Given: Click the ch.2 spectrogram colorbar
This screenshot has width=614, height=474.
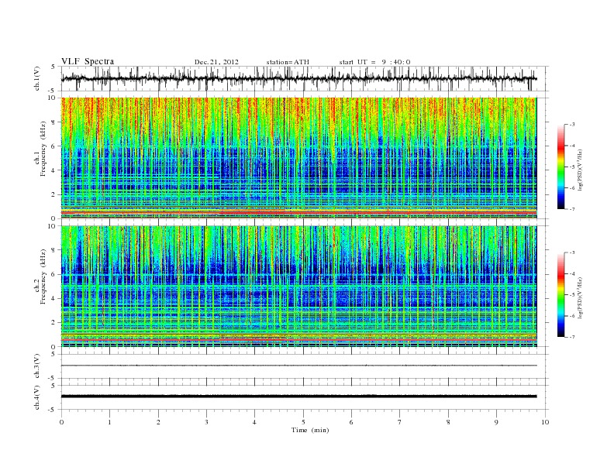Looking at the screenshot, I should click(x=561, y=295).
